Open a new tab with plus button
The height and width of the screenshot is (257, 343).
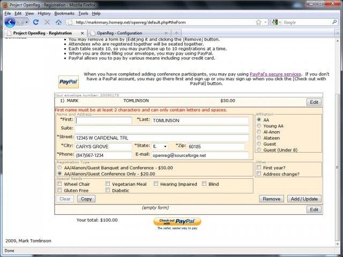click(x=176, y=33)
